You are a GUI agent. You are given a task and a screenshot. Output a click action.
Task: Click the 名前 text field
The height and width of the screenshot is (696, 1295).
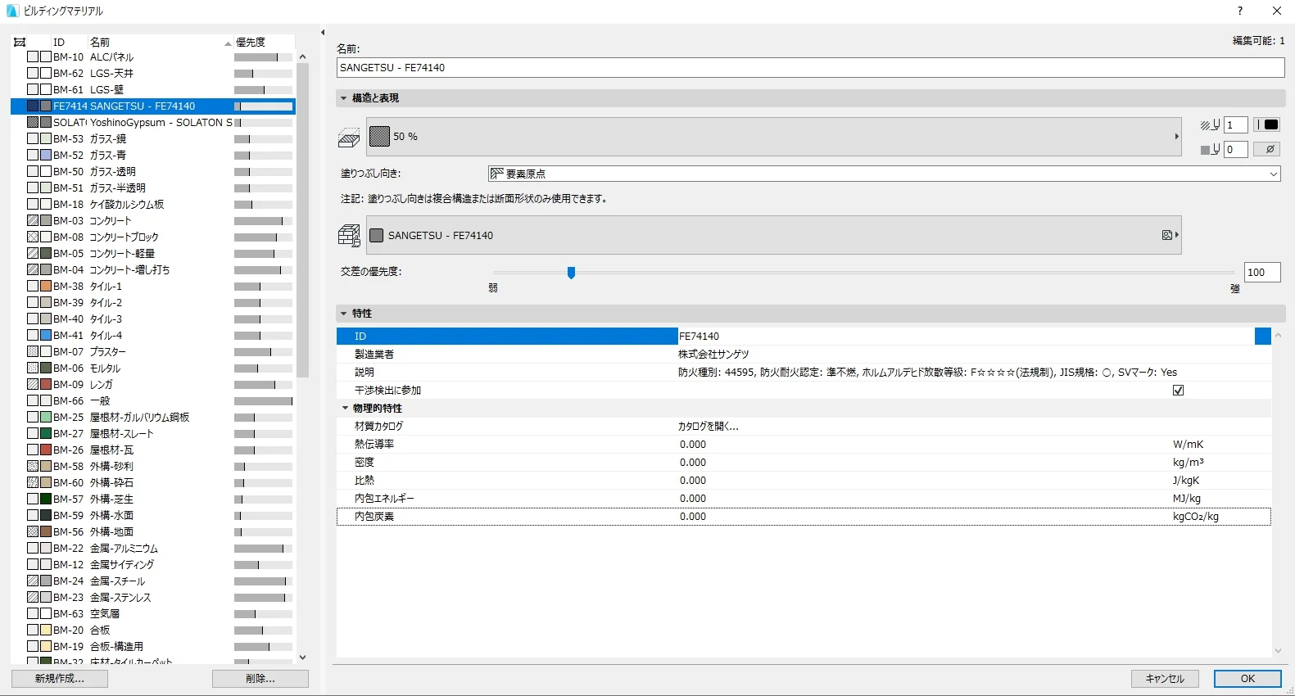coord(810,68)
